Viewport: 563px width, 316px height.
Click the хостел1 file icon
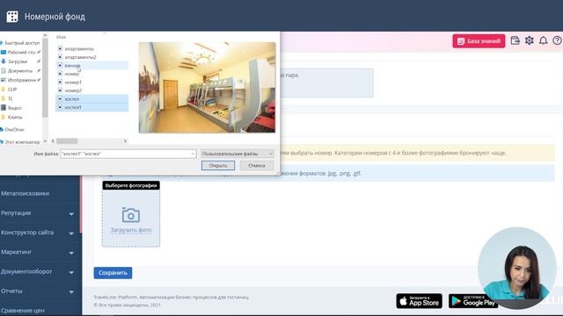(60, 107)
